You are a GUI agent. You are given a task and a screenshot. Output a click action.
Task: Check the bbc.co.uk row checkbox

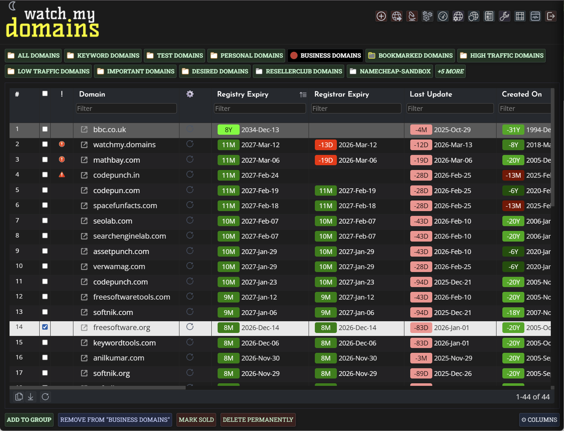[x=45, y=130]
